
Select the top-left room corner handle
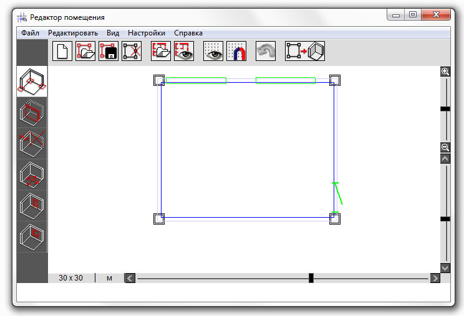coord(159,80)
